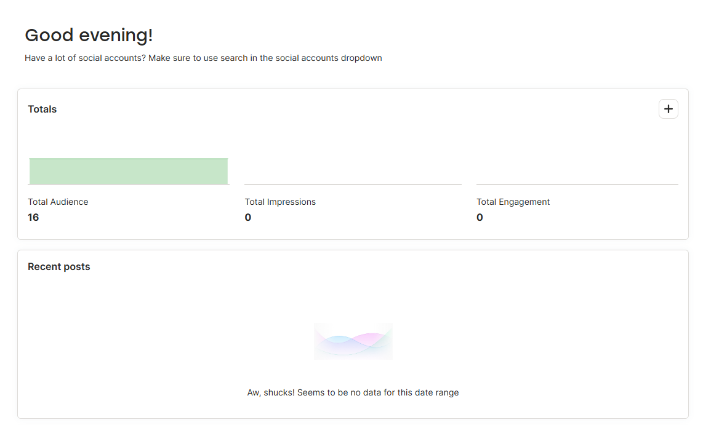The image size is (703, 425).
Task: Click the Total Impressions label
Action: click(280, 202)
